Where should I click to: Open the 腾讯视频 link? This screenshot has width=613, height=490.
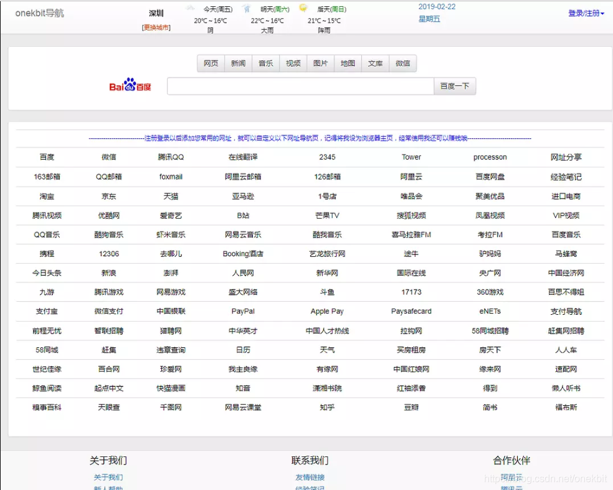click(x=47, y=215)
